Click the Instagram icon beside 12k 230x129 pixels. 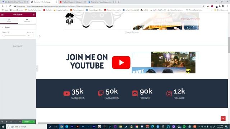point(169,94)
